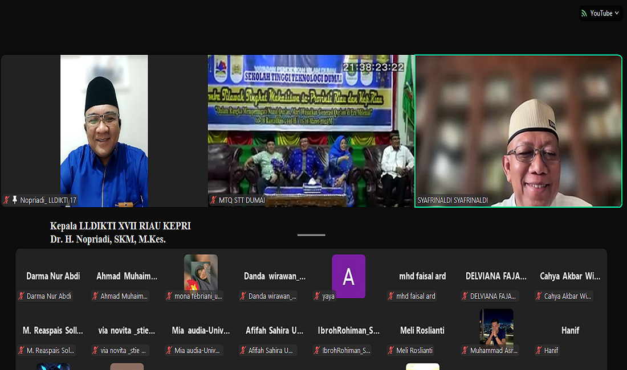
Task: Select the MTQ STT DUMAI video feed
Action: pos(311,130)
